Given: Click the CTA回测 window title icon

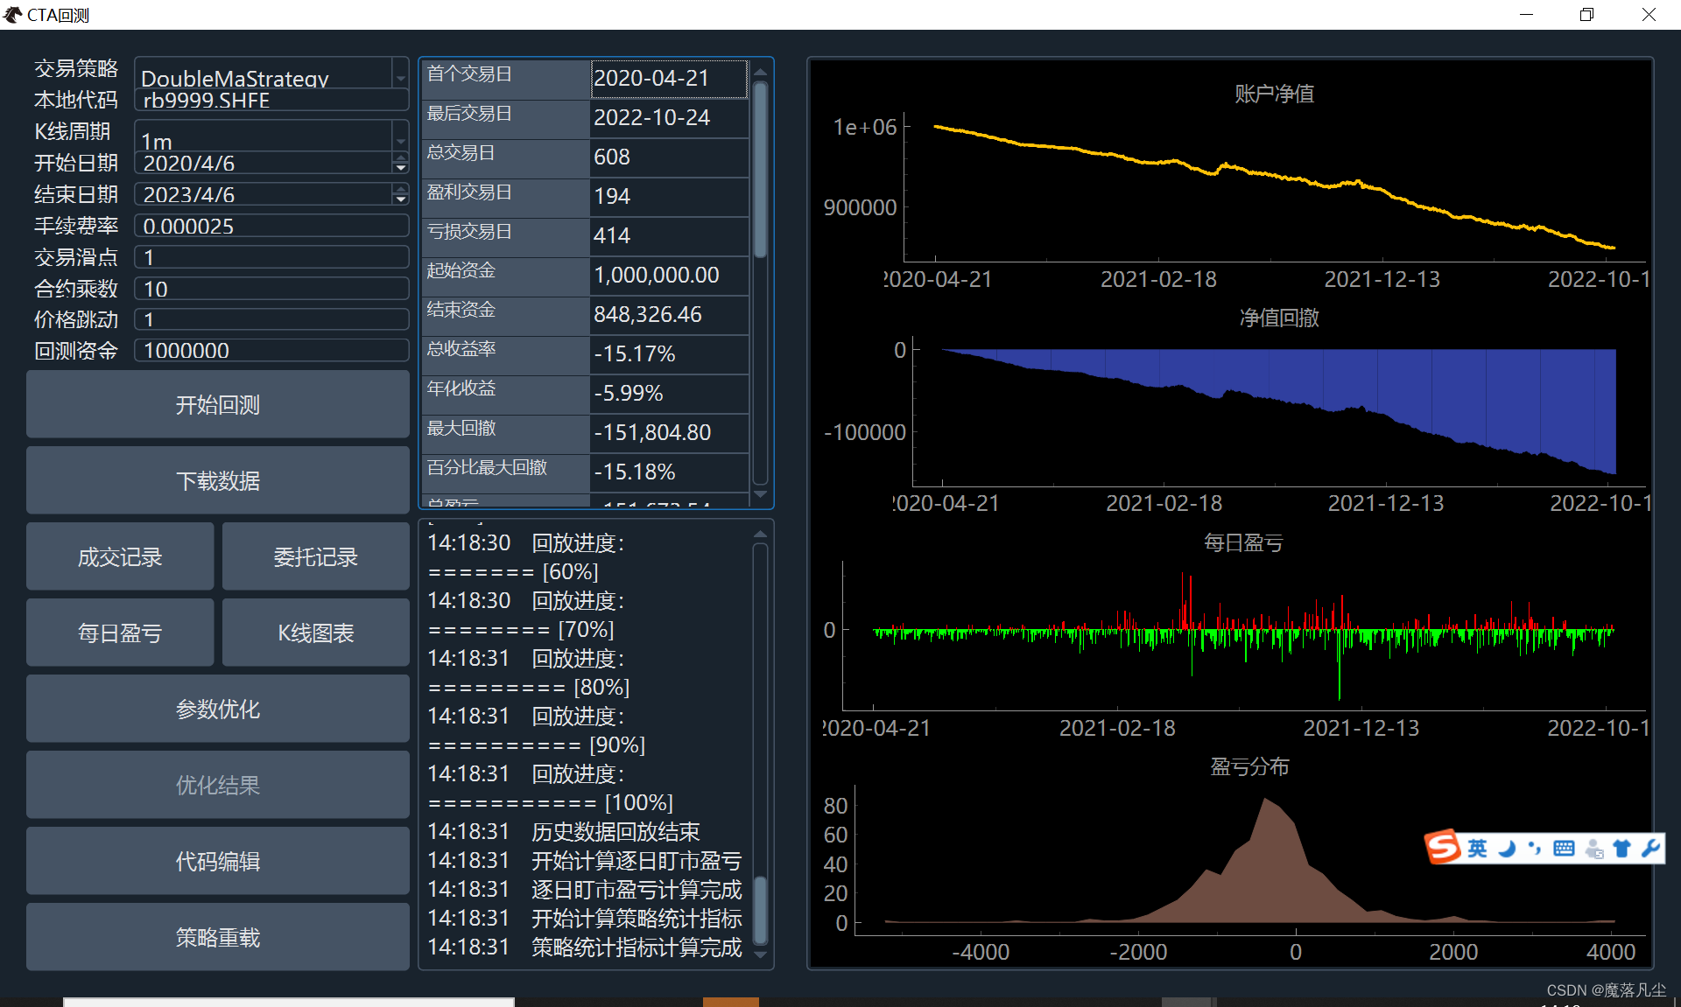Looking at the screenshot, I should 12,15.
